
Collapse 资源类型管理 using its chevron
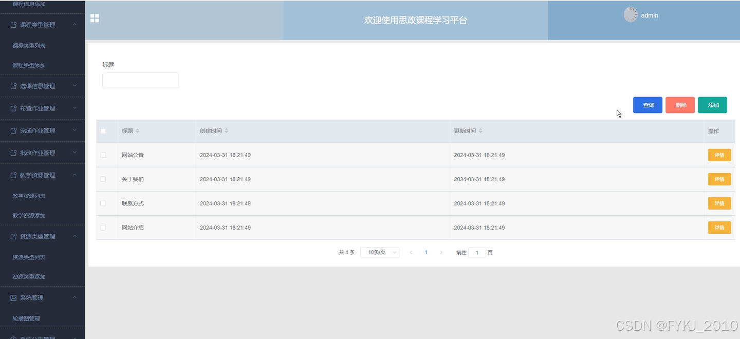(75, 236)
